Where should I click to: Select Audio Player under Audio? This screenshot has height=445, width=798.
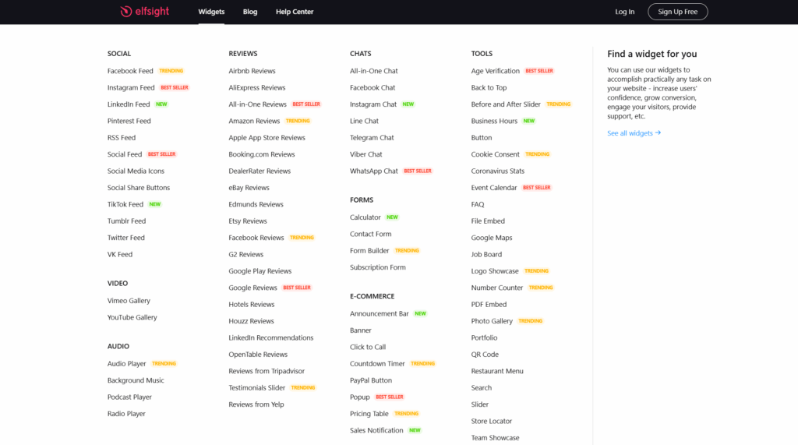[127, 364]
